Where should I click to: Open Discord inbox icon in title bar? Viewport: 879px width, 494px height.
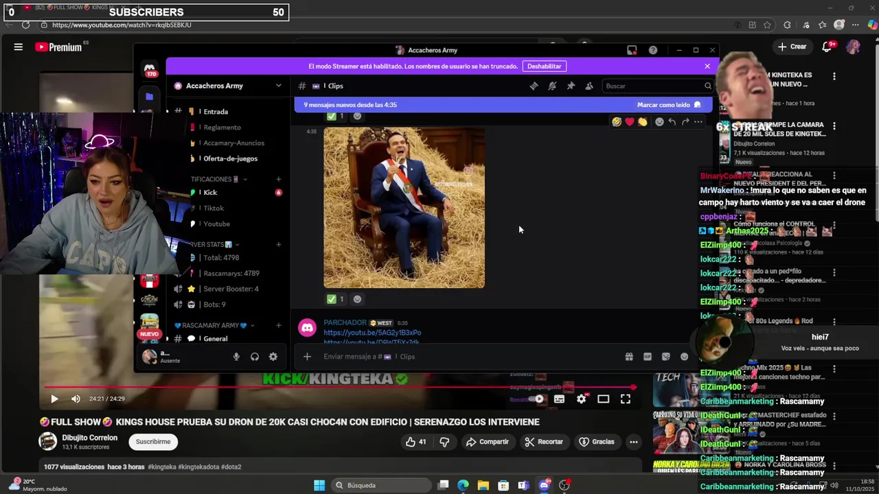pyautogui.click(x=632, y=50)
